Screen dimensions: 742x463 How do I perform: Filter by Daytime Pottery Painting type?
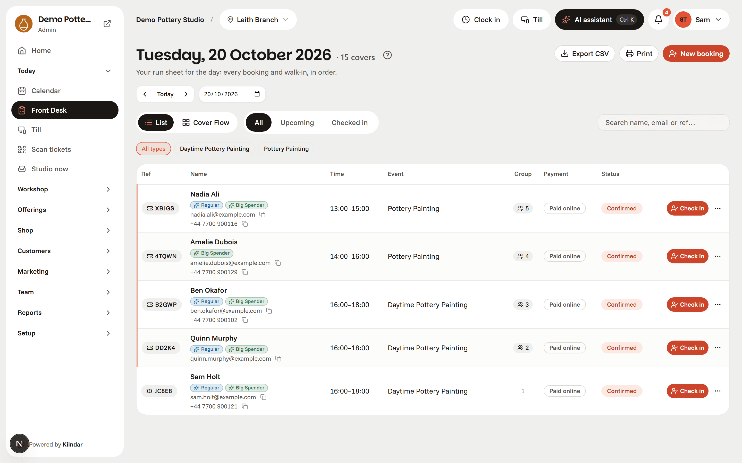pos(214,148)
